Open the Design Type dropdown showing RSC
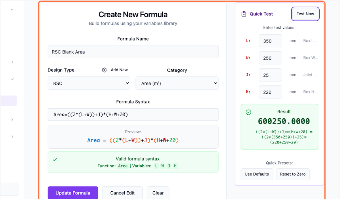 pos(89,83)
